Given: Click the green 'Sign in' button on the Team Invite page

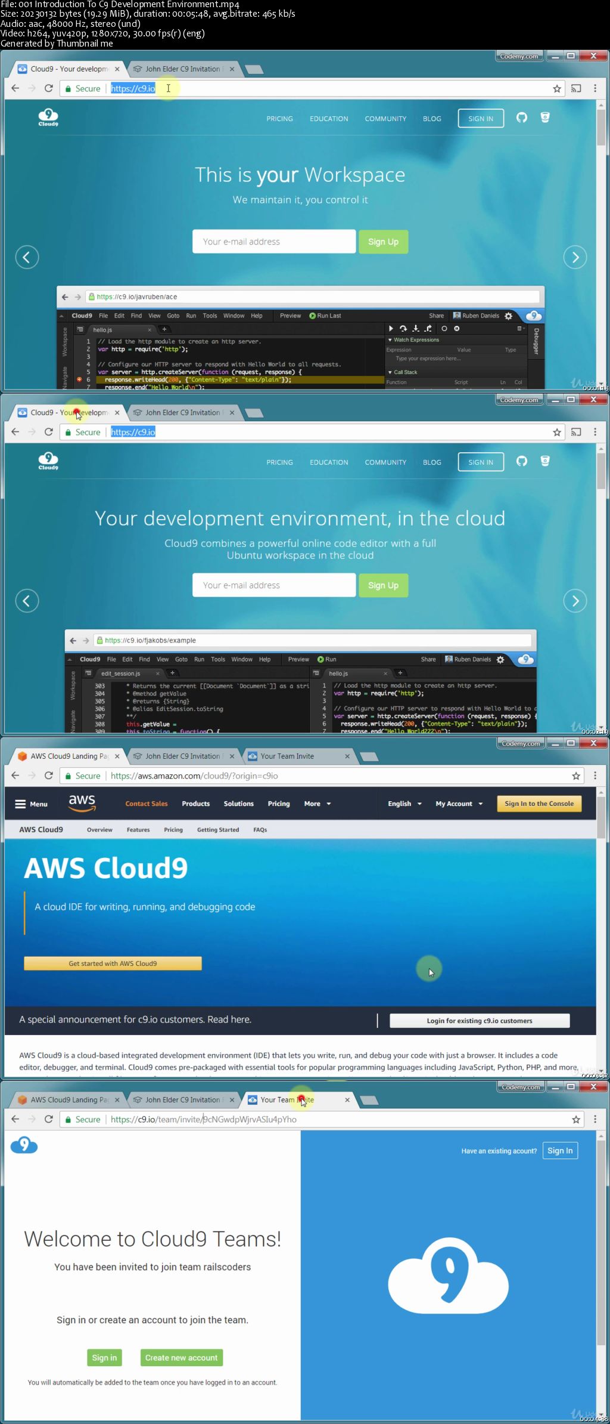Looking at the screenshot, I should pyautogui.click(x=104, y=1358).
